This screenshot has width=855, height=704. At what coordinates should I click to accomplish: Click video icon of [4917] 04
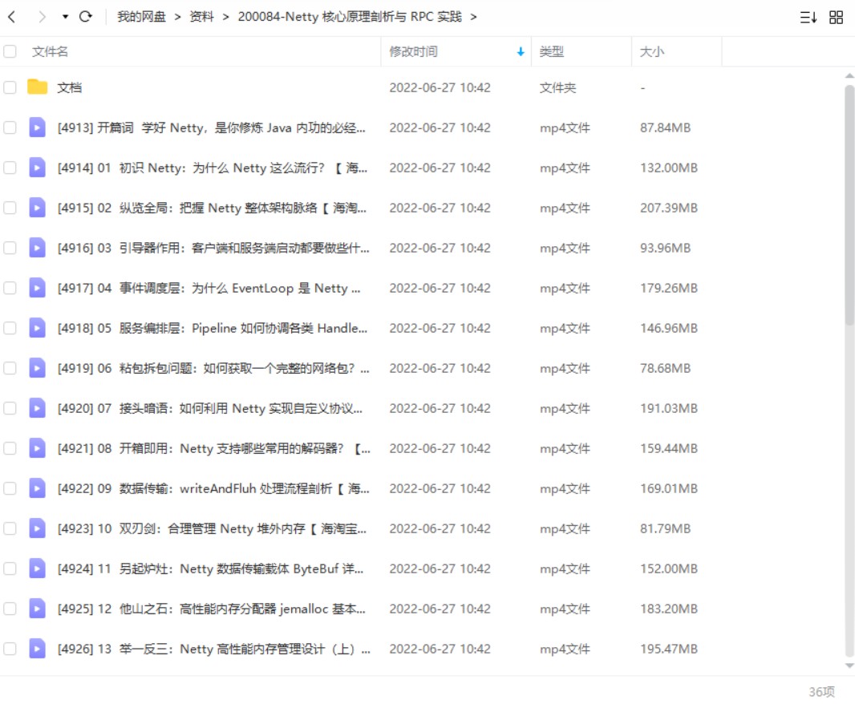(37, 288)
